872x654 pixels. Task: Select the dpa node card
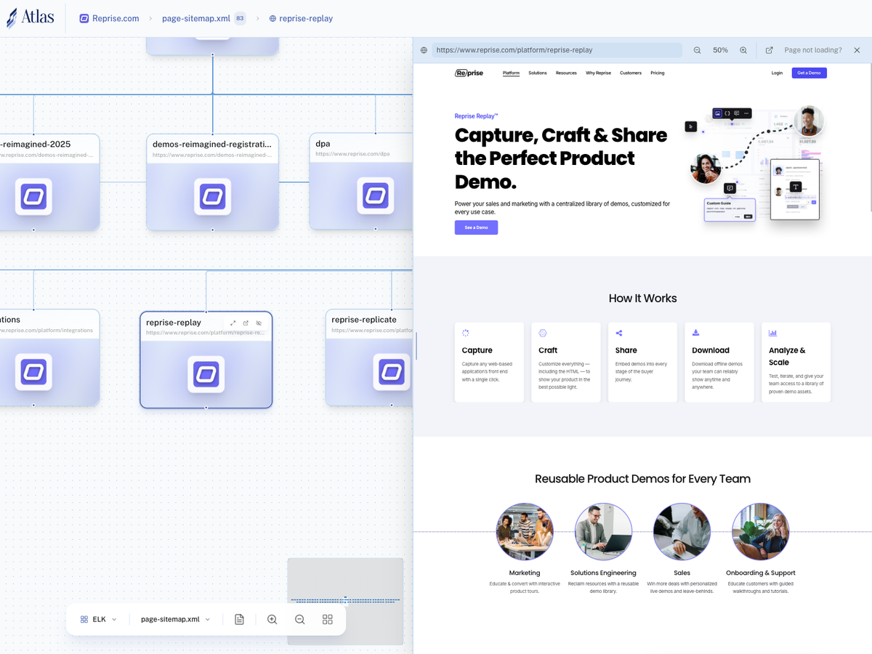(x=361, y=182)
